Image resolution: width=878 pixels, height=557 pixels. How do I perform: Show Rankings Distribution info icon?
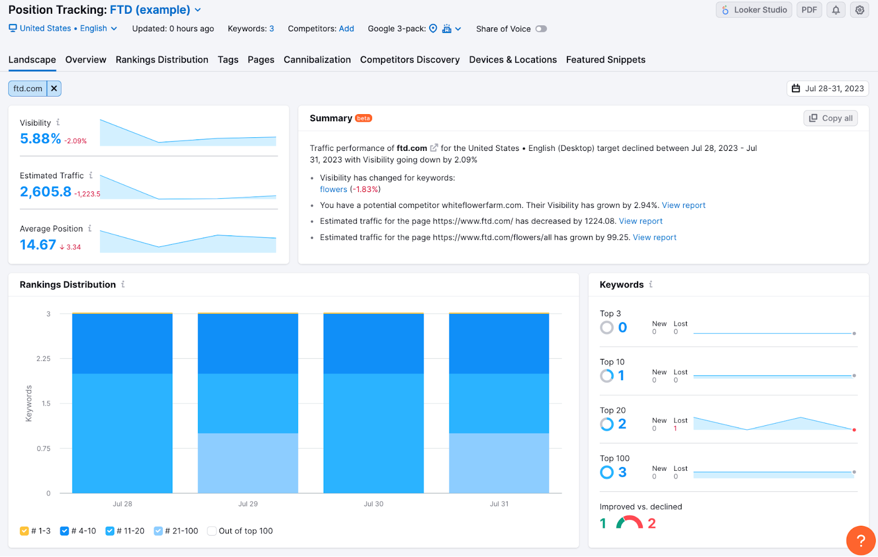123,284
